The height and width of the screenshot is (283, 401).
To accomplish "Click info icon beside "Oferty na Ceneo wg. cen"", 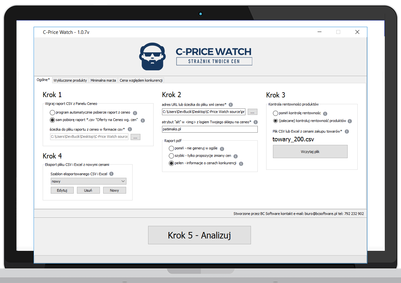I will [x=143, y=120].
